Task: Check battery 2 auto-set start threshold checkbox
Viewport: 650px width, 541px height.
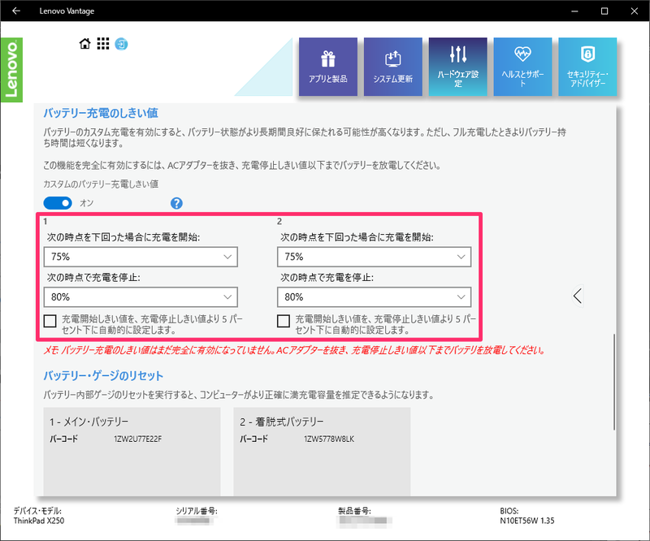Action: pyautogui.click(x=283, y=321)
